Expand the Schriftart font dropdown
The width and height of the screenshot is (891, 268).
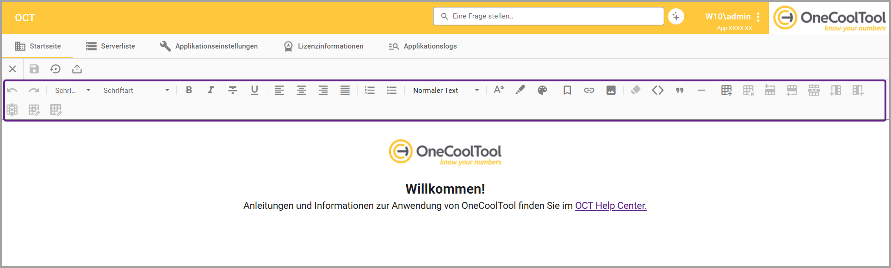pyautogui.click(x=136, y=91)
